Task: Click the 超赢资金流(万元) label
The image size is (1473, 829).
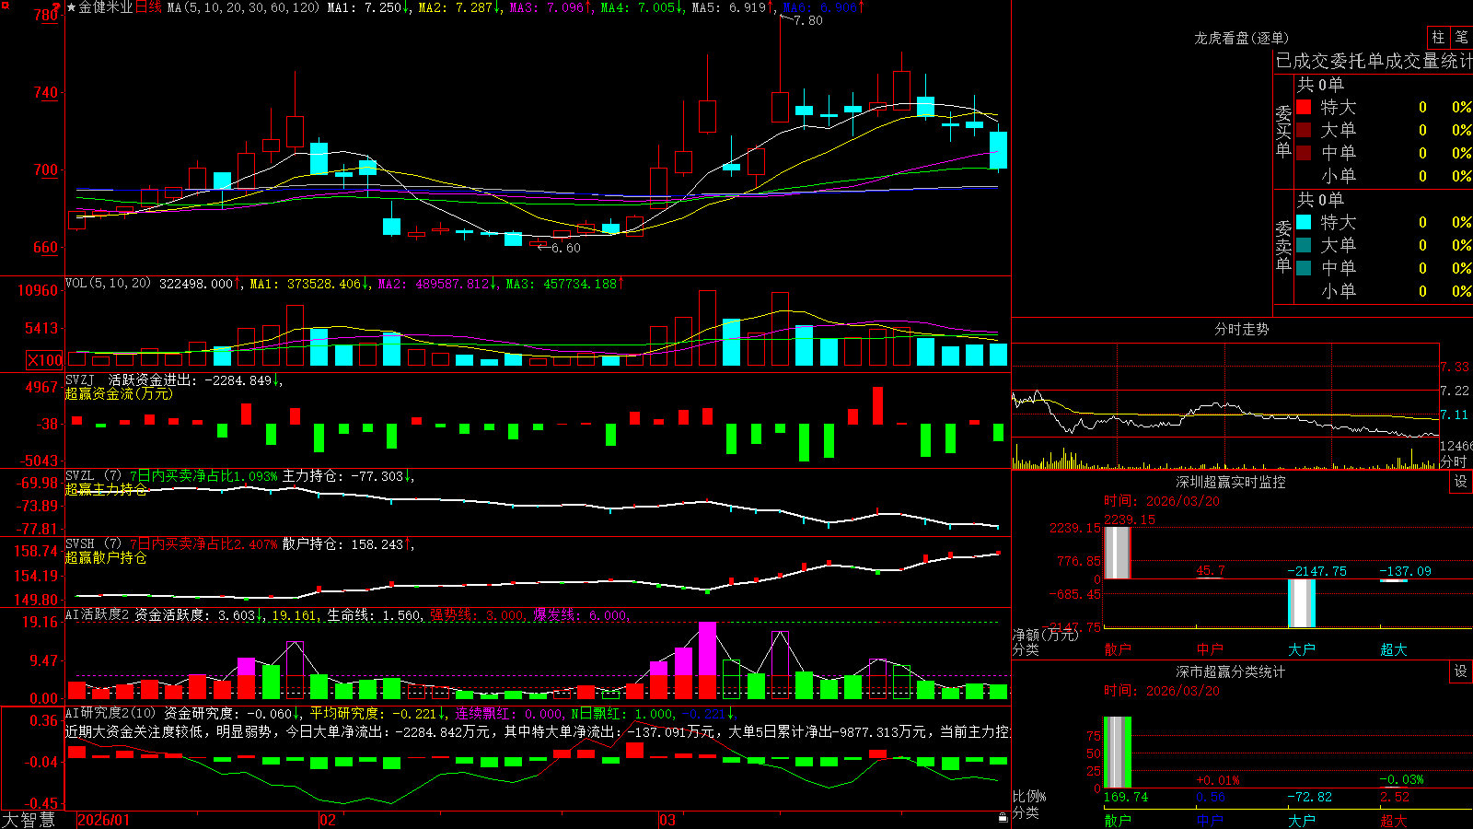Action: click(119, 393)
